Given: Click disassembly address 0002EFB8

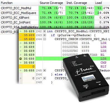Looking at the screenshot, I should (70, 43).
